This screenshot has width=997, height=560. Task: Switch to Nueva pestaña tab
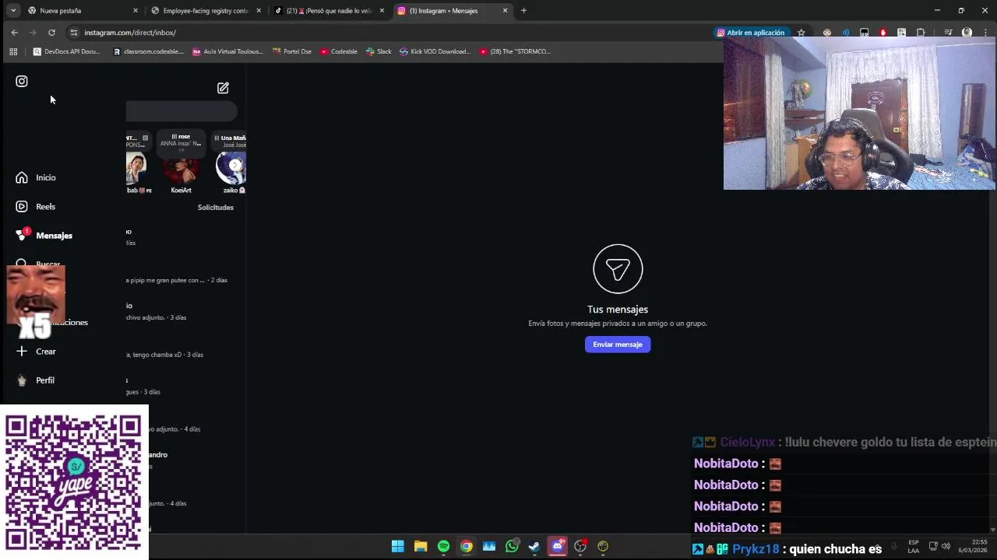coord(82,11)
